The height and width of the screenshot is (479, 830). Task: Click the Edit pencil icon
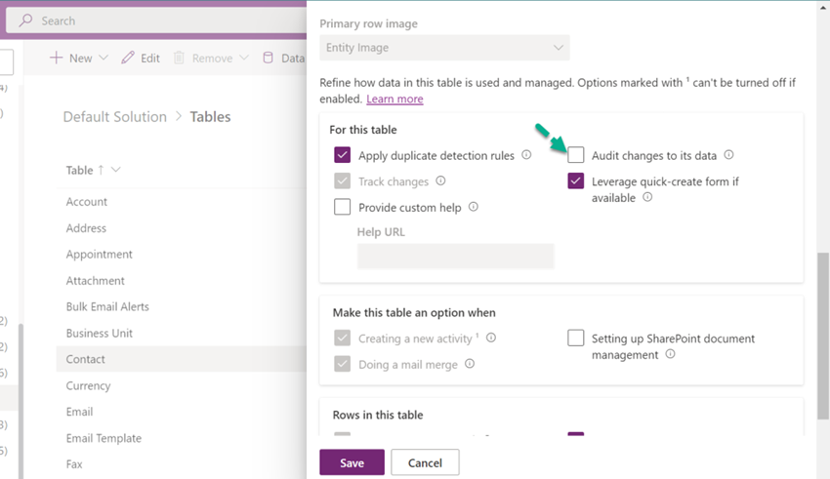coord(128,58)
